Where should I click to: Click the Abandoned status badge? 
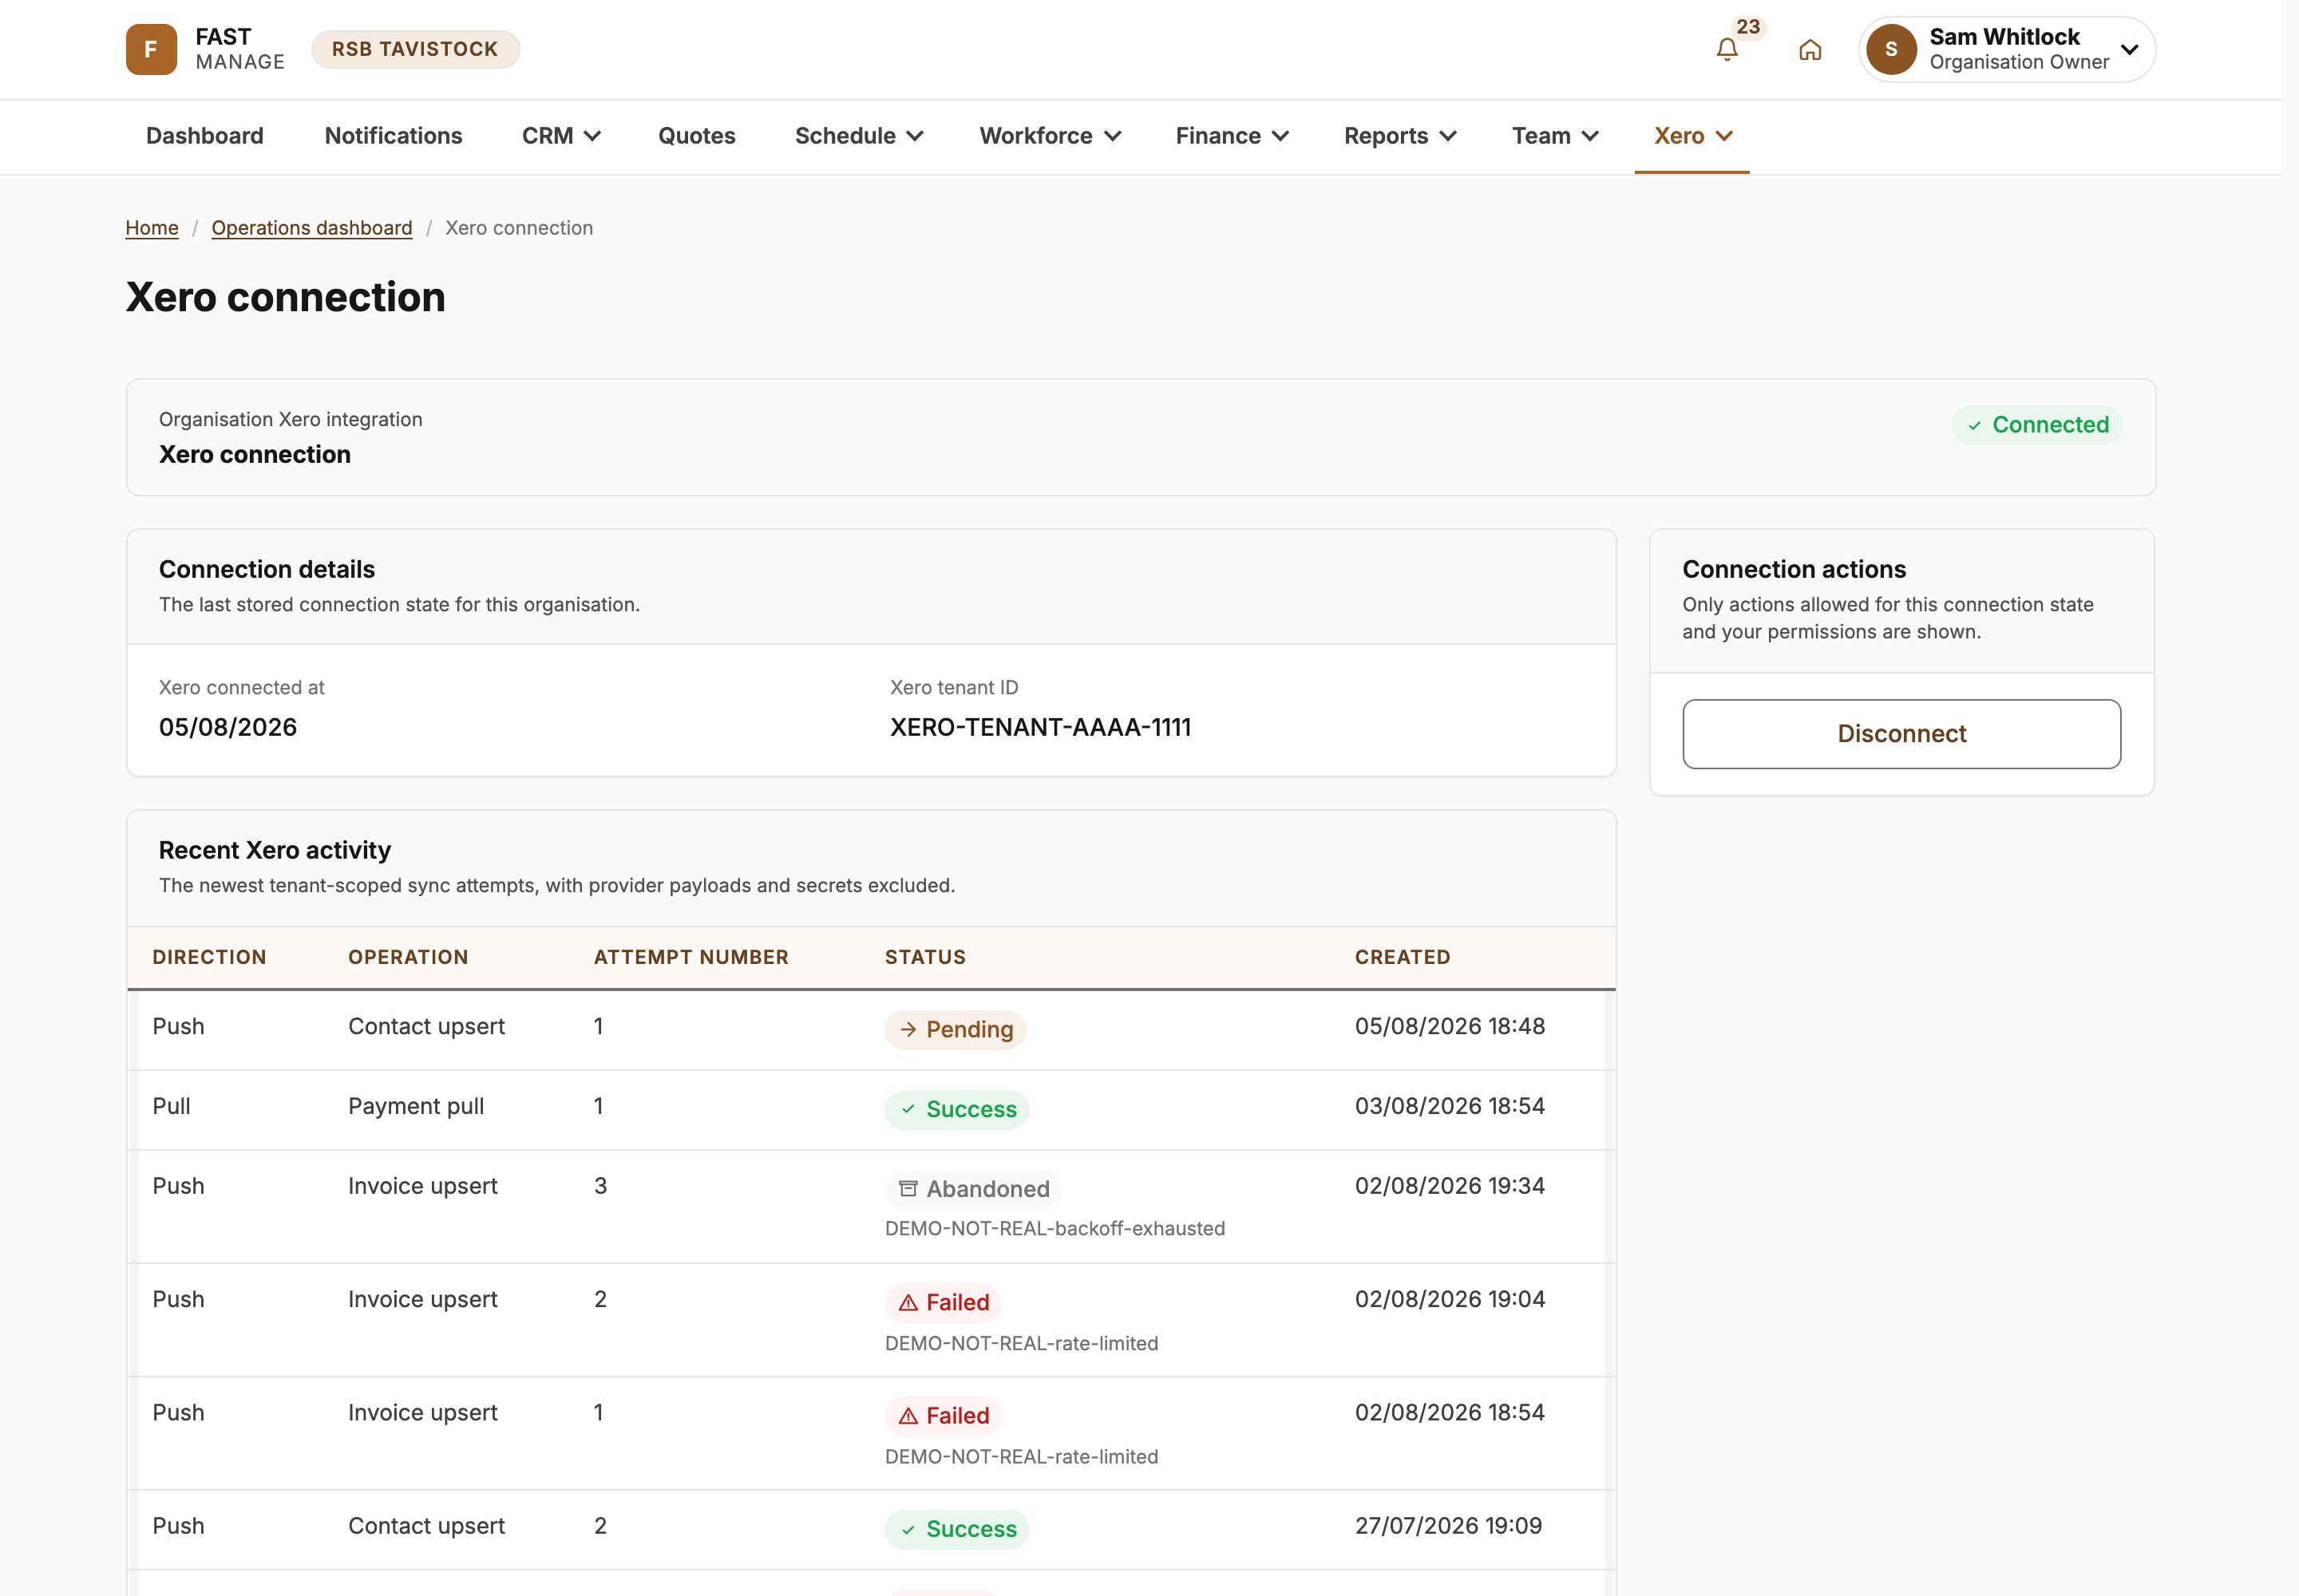click(x=973, y=1189)
